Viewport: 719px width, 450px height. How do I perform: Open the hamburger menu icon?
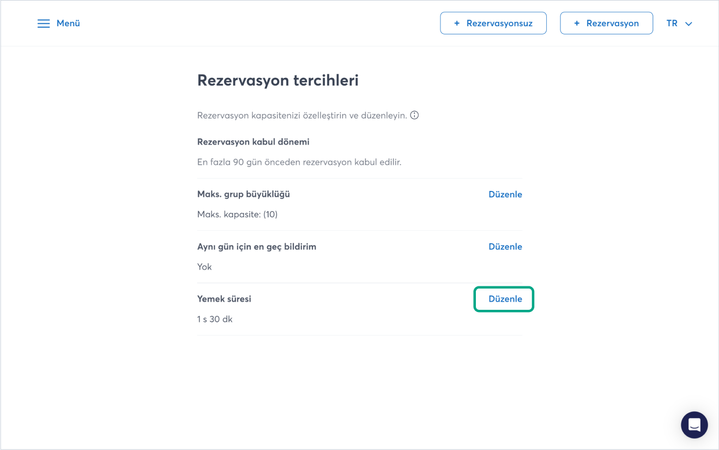[x=44, y=23]
